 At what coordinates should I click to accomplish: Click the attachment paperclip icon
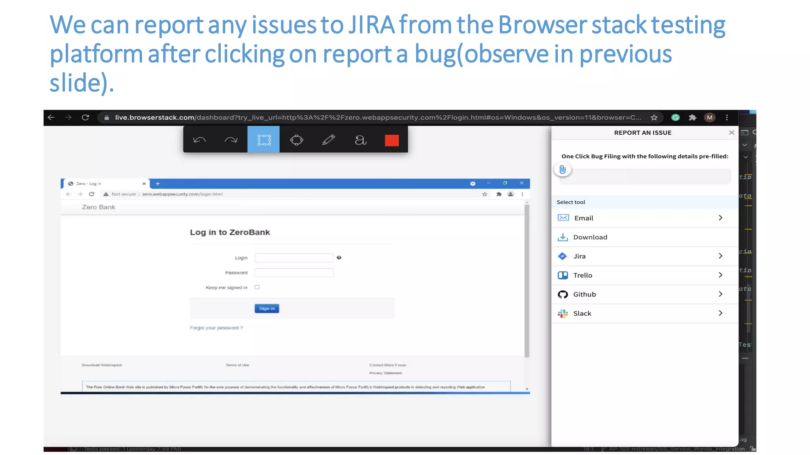tap(562, 169)
